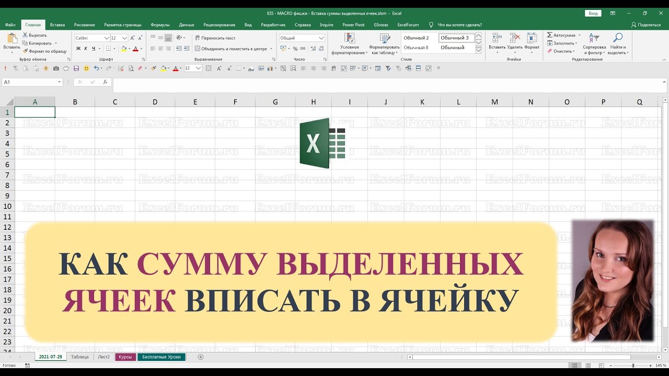Click the macro recording icon in status bar
Screen dimensions: 669x376
(27, 366)
